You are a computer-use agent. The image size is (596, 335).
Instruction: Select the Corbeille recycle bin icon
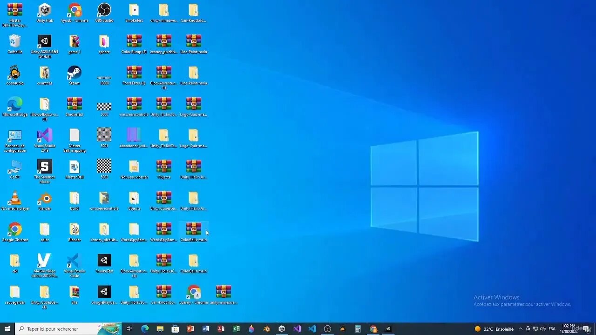click(15, 44)
